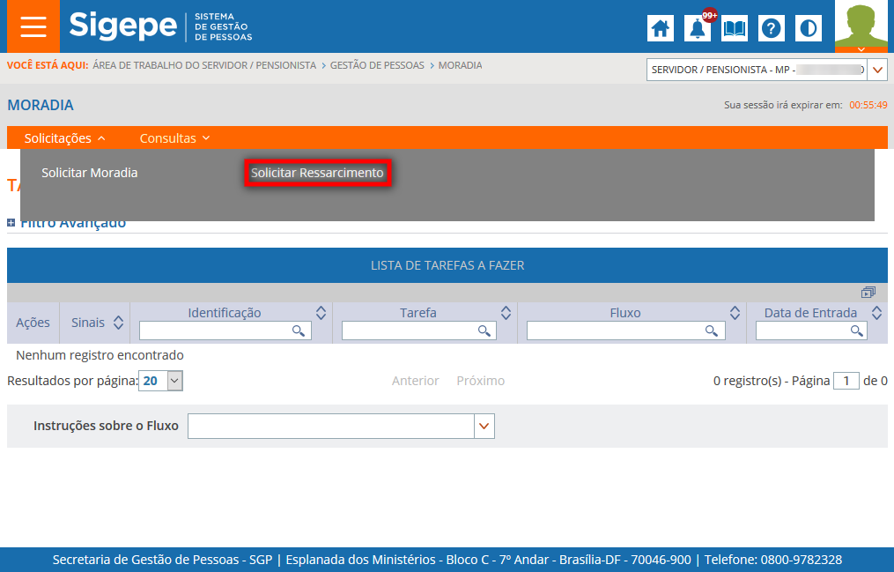Click the table restore columns icon
The width and height of the screenshot is (894, 572).
coord(868,293)
